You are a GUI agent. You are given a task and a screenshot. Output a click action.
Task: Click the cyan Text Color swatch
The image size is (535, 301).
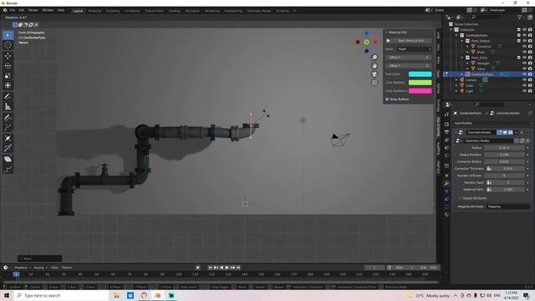[x=420, y=74]
